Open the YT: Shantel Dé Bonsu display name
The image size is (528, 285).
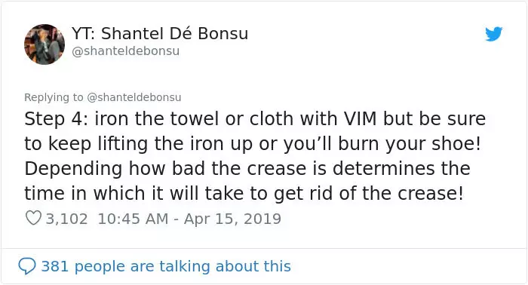160,33
